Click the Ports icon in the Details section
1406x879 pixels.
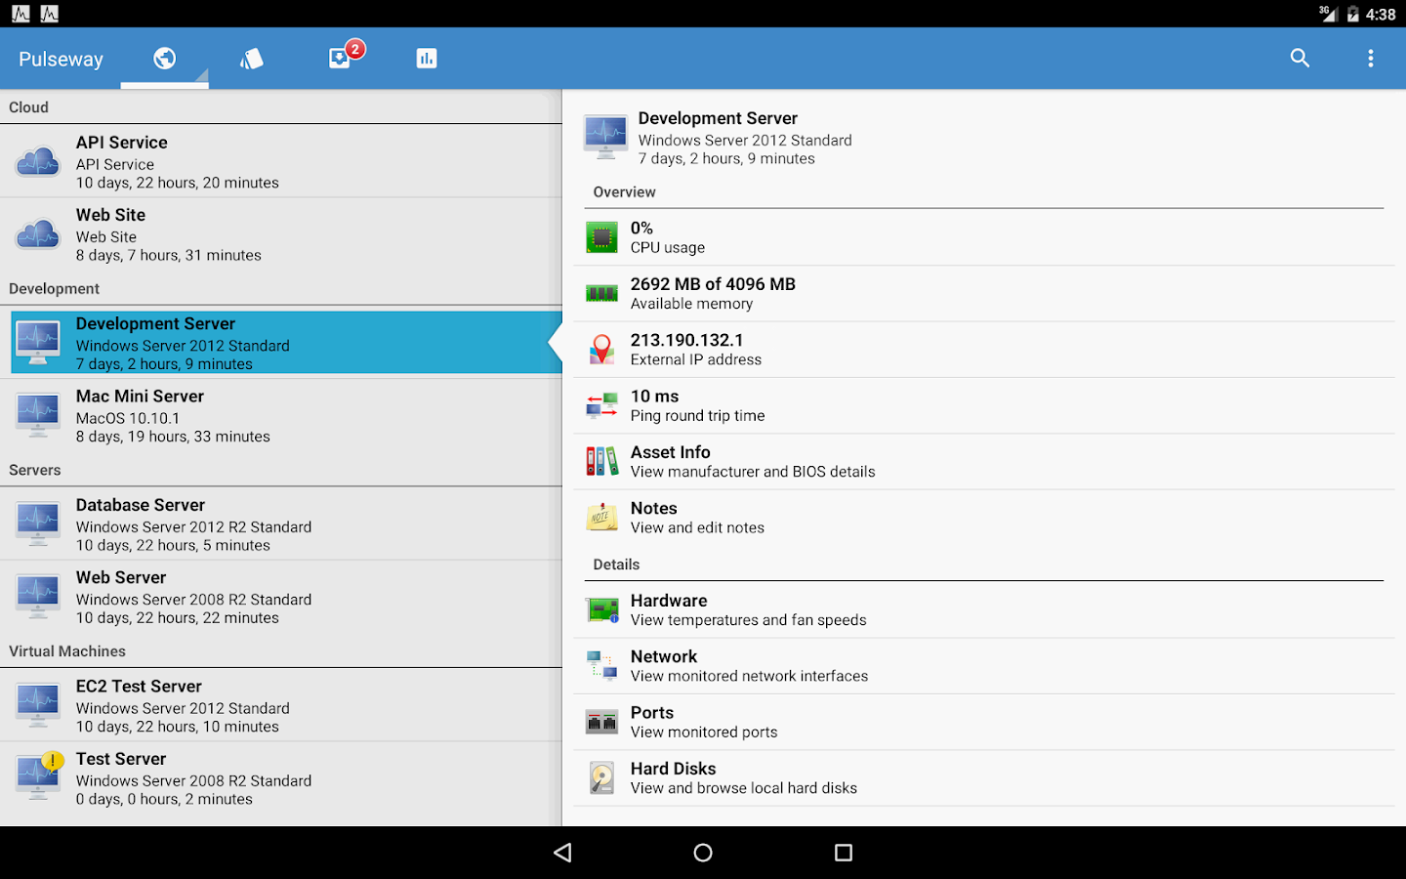pos(602,721)
